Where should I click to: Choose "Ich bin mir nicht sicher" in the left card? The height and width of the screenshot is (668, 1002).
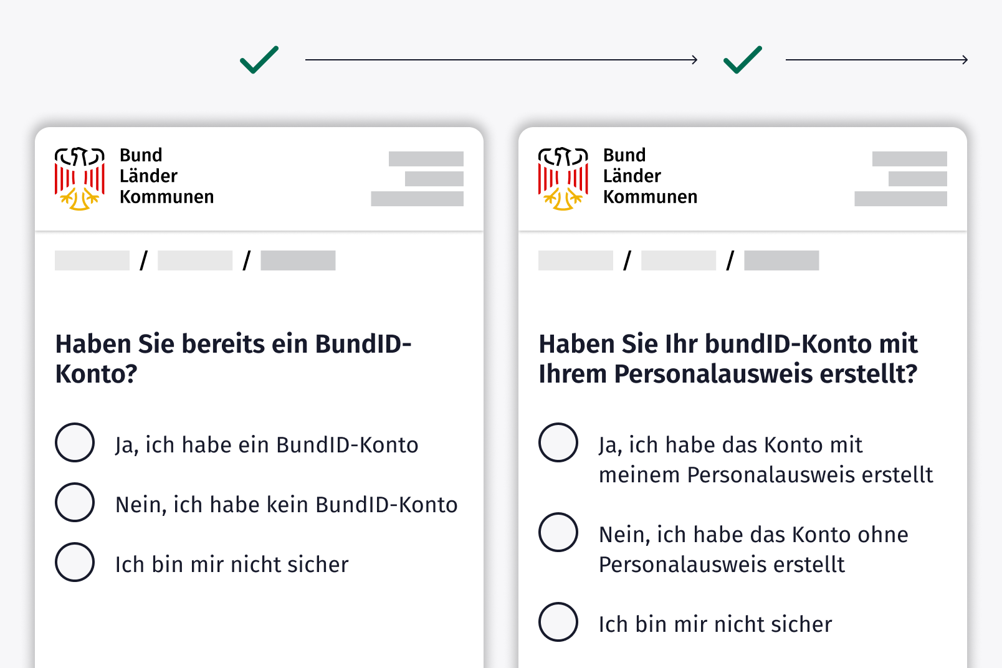tap(75, 562)
